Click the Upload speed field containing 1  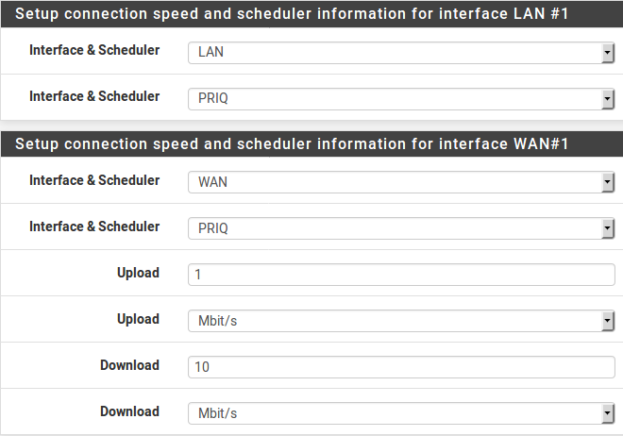click(x=401, y=275)
